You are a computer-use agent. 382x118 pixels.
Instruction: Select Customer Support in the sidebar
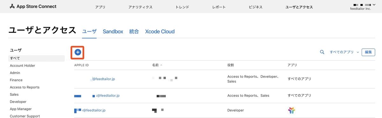point(25,116)
